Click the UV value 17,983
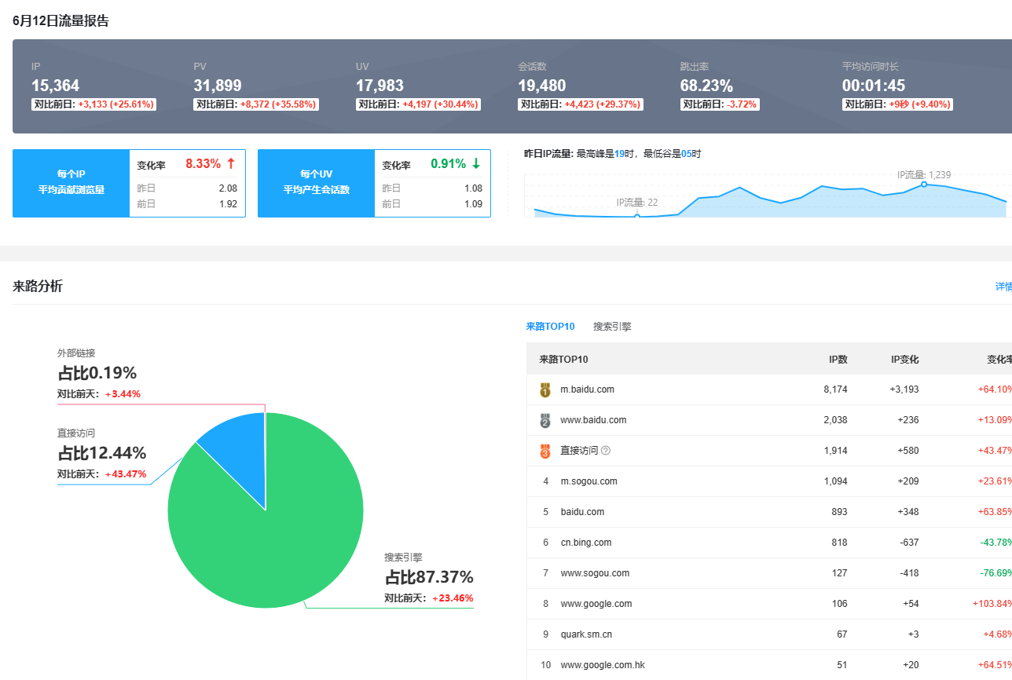The image size is (1012, 680). point(379,86)
